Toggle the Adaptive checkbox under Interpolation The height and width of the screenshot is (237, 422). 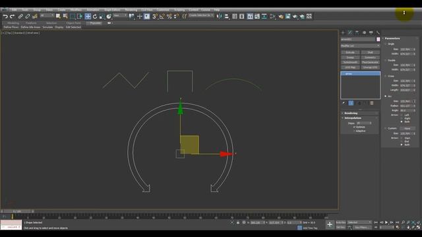pos(354,131)
